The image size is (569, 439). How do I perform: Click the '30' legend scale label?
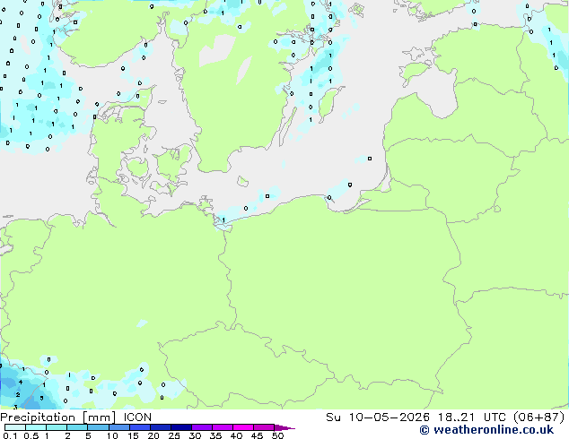point(195,435)
